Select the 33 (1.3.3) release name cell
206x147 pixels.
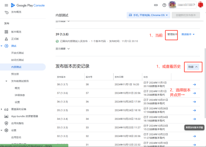pos(63,127)
